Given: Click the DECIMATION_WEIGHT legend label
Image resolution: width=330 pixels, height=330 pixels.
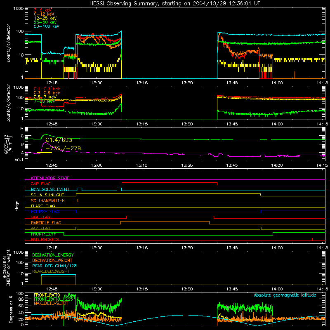Looking at the screenshot, I should pos(52,261).
